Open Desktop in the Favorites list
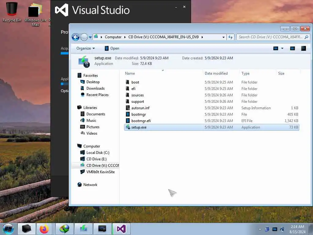 [x=93, y=82]
